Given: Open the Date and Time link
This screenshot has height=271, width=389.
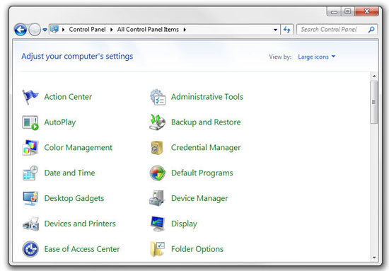Looking at the screenshot, I should click(x=69, y=173).
